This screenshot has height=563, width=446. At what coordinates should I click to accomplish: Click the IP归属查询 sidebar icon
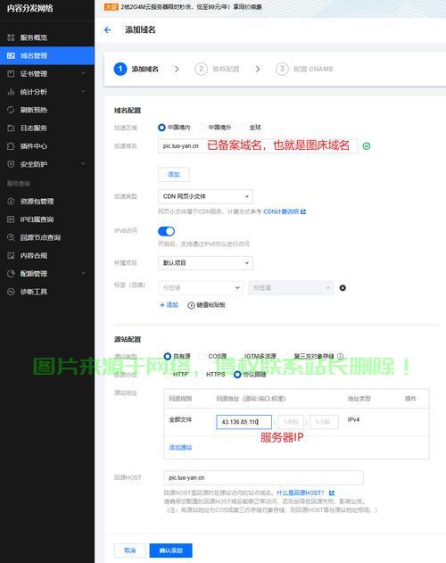pos(11,219)
